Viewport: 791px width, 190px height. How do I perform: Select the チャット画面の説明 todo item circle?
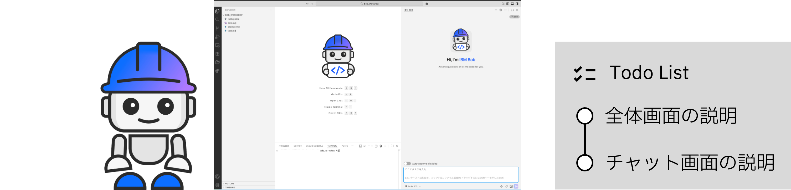click(585, 163)
